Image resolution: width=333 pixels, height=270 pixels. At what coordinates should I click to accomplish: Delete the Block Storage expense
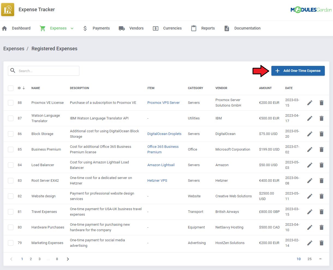[322, 134]
